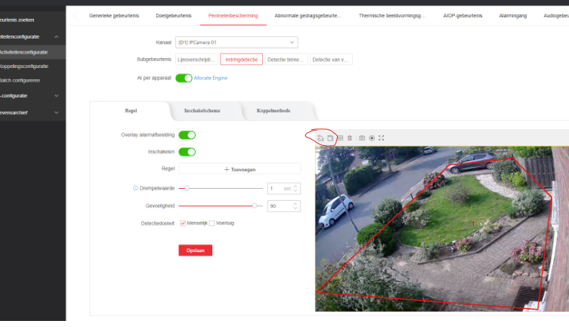569x327 pixels.
Task: Click the third icon in video toolbar
Action: [x=340, y=138]
